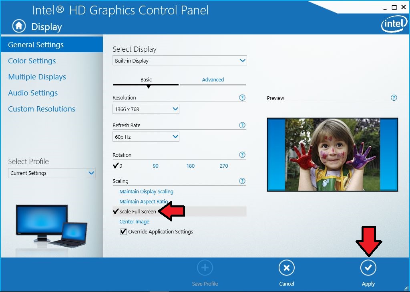Open Audio Settings in the sidebar
The width and height of the screenshot is (410, 292).
[33, 93]
